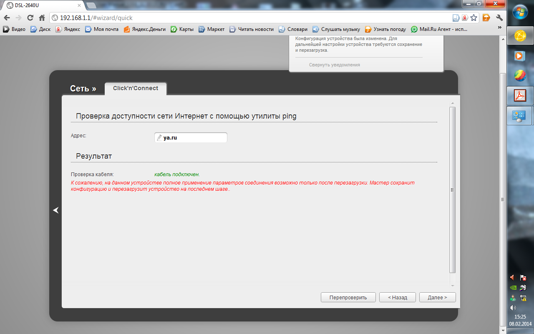
Task: Open the Диск bookmark
Action: click(x=40, y=29)
